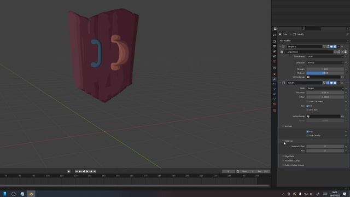Jump to timeline start frame
This screenshot has width=350, height=197.
tap(77, 171)
